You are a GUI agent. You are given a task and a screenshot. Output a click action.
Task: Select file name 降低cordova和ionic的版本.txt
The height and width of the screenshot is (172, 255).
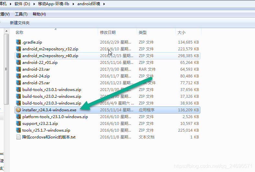[49, 137]
